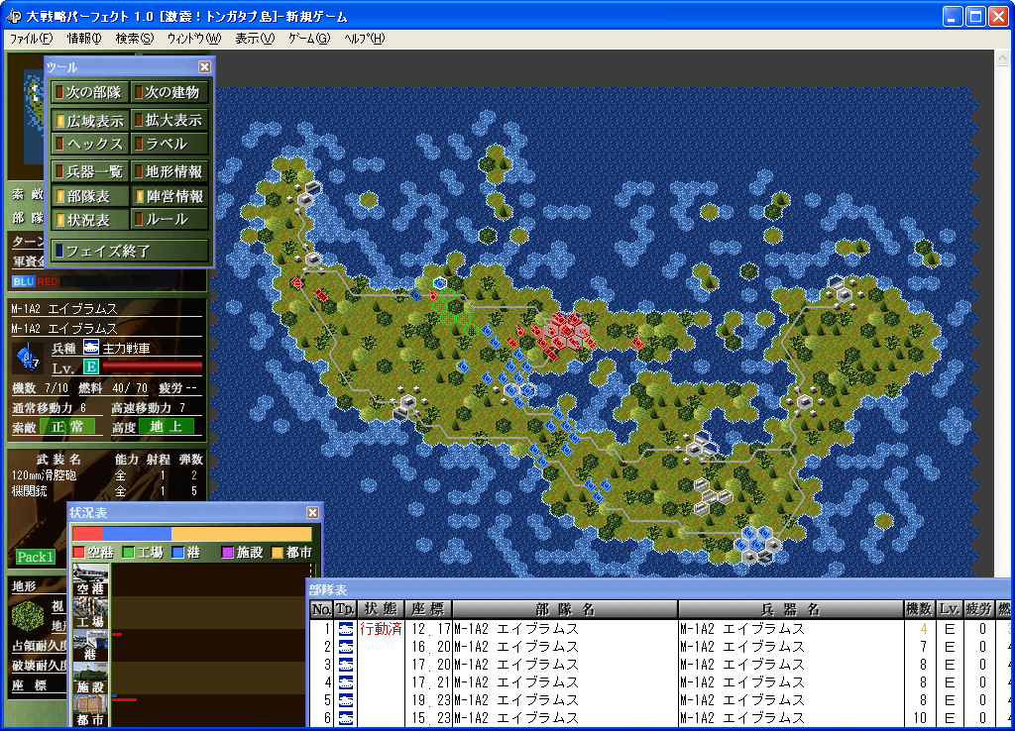
Task: End the phase with フェイズ終了
Action: point(130,251)
